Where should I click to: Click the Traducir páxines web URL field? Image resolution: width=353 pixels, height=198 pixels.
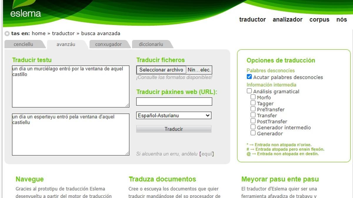pos(174,101)
